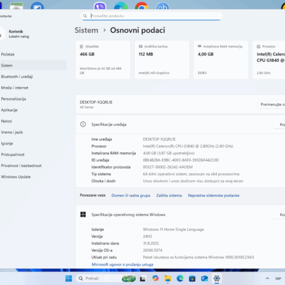
Task: Click the Grafička kartica card icon
Action: (141, 46)
